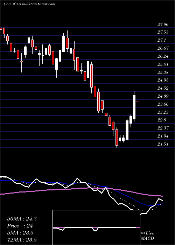Click the 27.1 price label
The image size is (175, 245).
(x=161, y=40)
